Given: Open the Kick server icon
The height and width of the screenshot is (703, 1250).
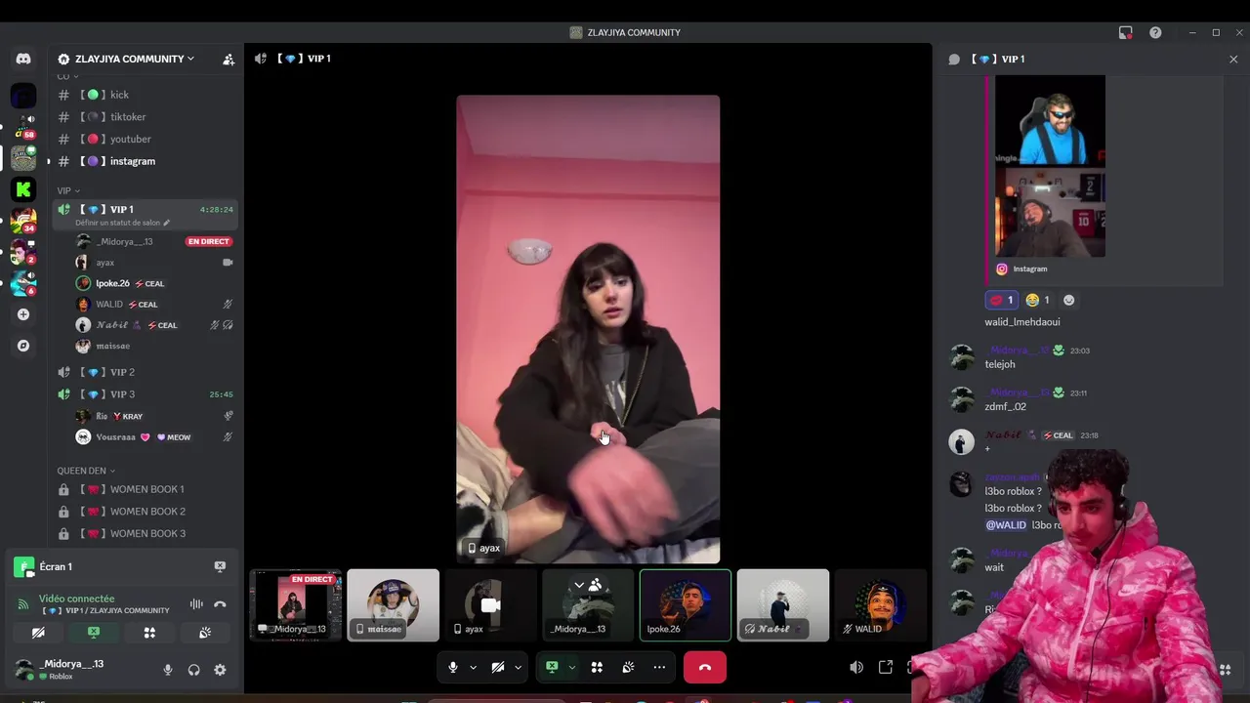Looking at the screenshot, I should point(23,189).
